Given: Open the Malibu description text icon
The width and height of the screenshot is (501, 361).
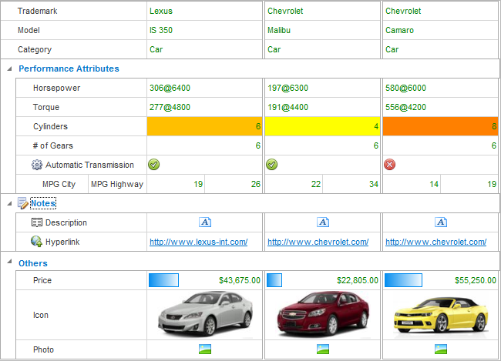Looking at the screenshot, I should coord(323,222).
